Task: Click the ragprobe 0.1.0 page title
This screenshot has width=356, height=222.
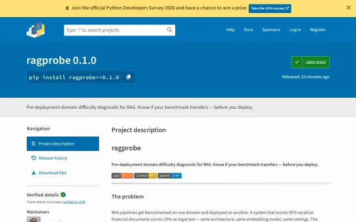Action: (62, 60)
